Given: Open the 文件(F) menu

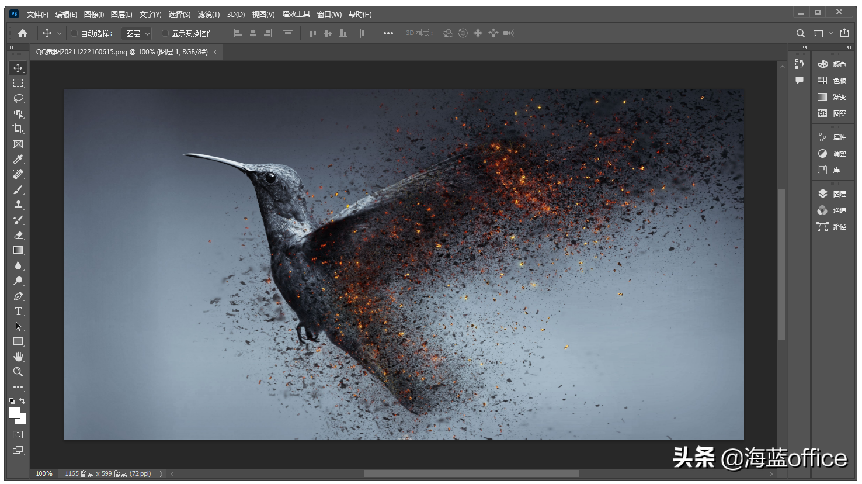Looking at the screenshot, I should pyautogui.click(x=37, y=15).
